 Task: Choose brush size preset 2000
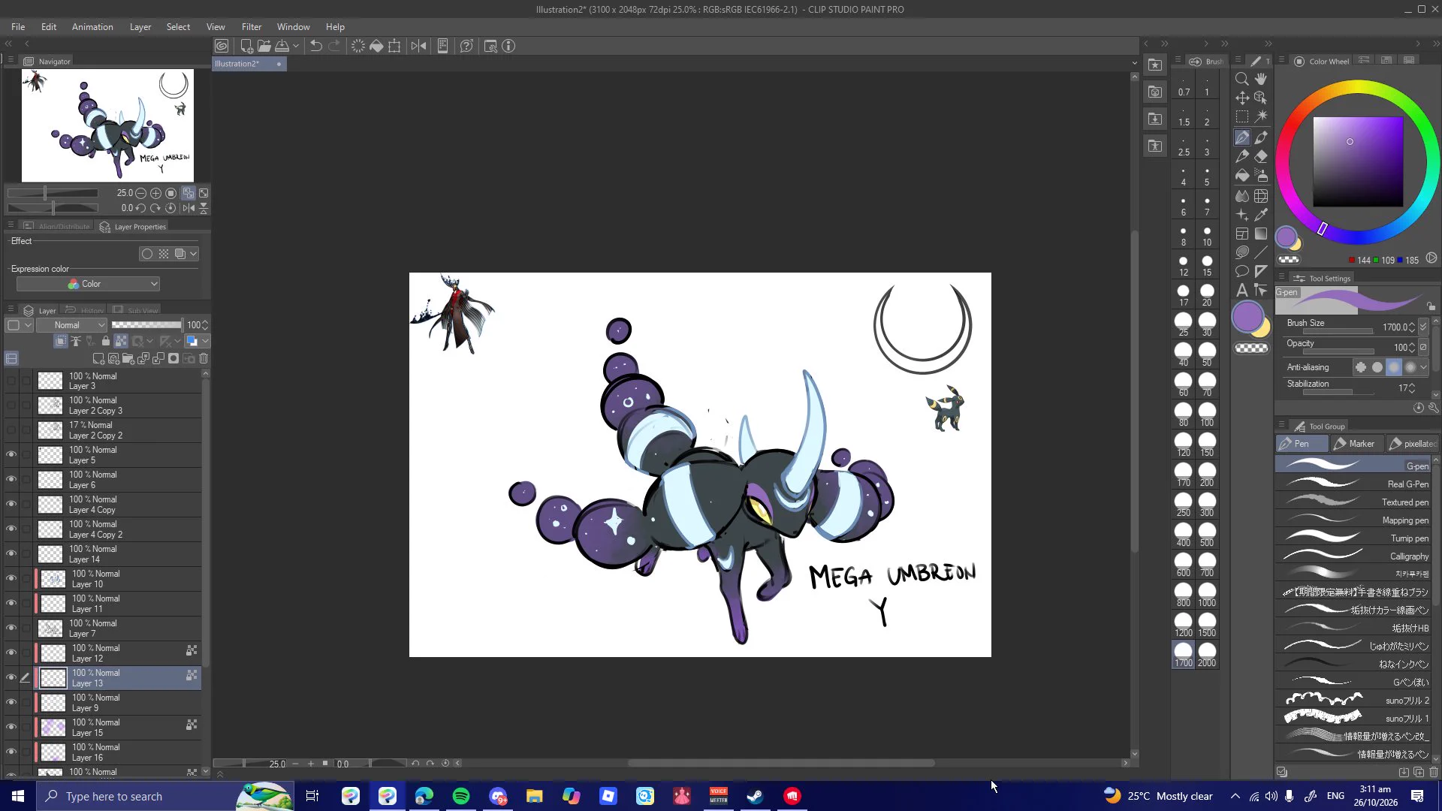tap(1207, 656)
